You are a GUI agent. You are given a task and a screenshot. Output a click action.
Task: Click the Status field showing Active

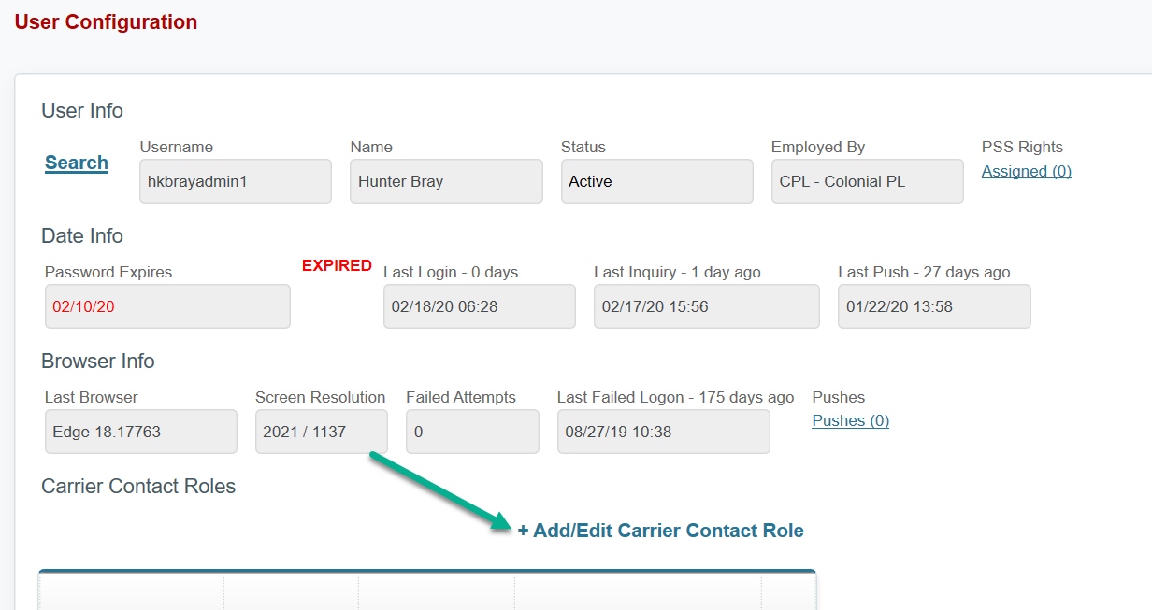(x=656, y=181)
